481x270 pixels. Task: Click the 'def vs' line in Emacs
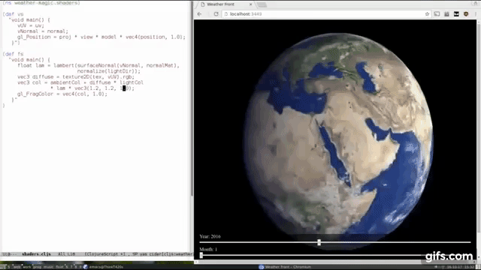point(13,14)
